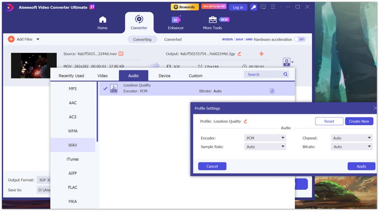Open the hamburger menu icon
This screenshot has height=211, width=379.
pos(273,7)
